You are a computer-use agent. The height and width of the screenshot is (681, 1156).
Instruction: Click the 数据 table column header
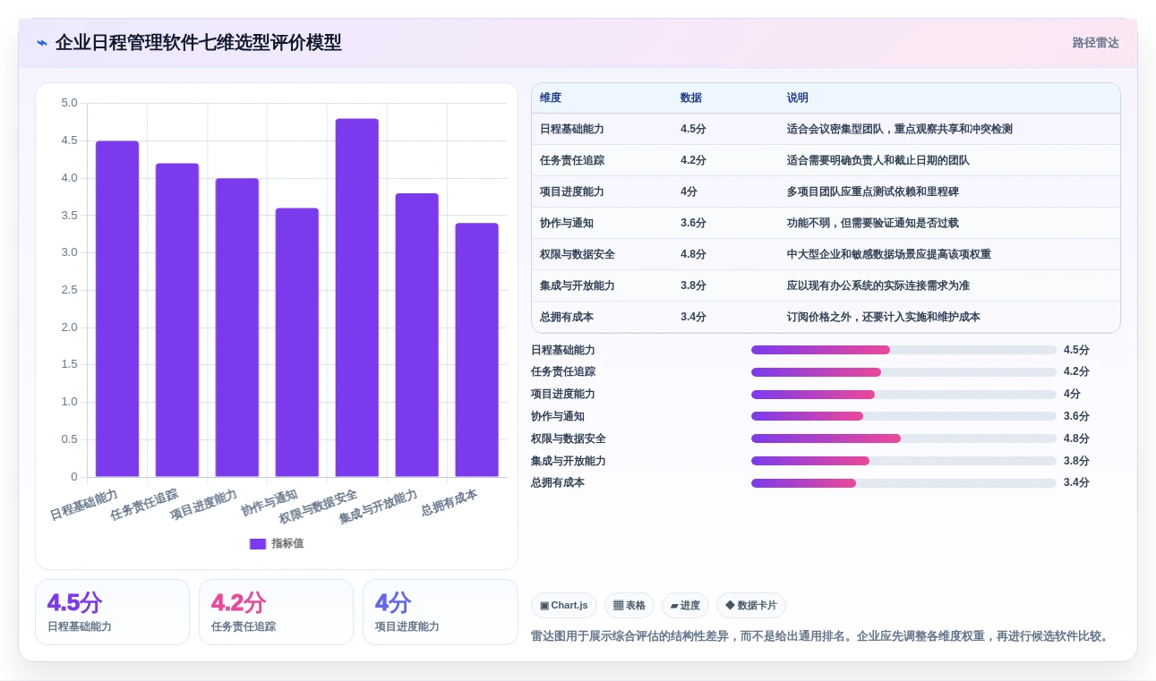click(691, 98)
